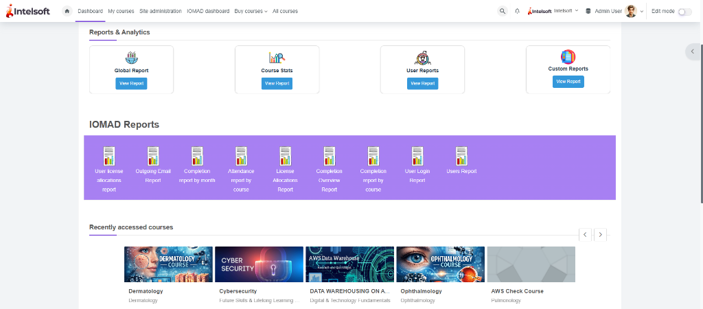Open the Dermatology course title link
The height and width of the screenshot is (309, 703).
[x=146, y=291]
